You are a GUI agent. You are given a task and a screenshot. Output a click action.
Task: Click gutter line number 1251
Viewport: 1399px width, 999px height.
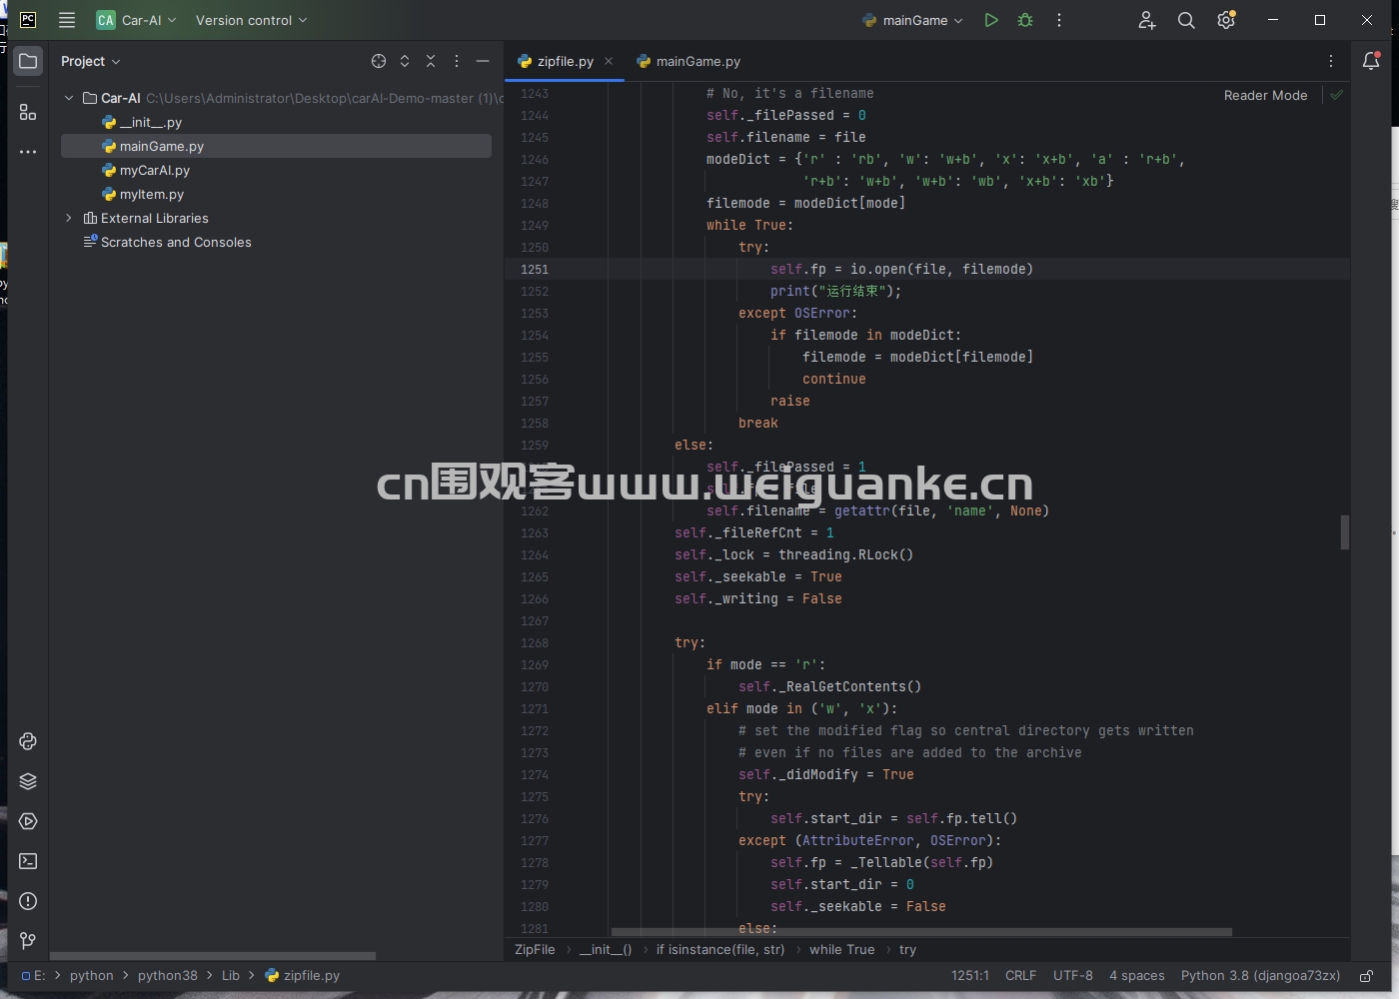(535, 269)
